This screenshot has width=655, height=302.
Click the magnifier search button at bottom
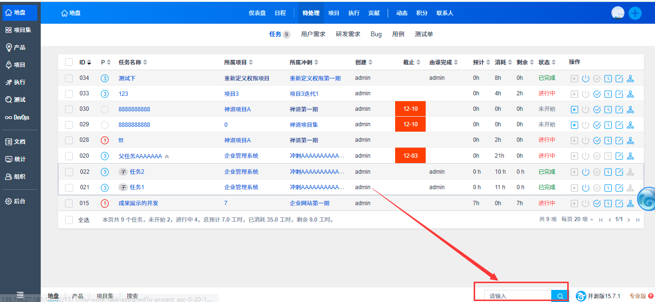559,296
